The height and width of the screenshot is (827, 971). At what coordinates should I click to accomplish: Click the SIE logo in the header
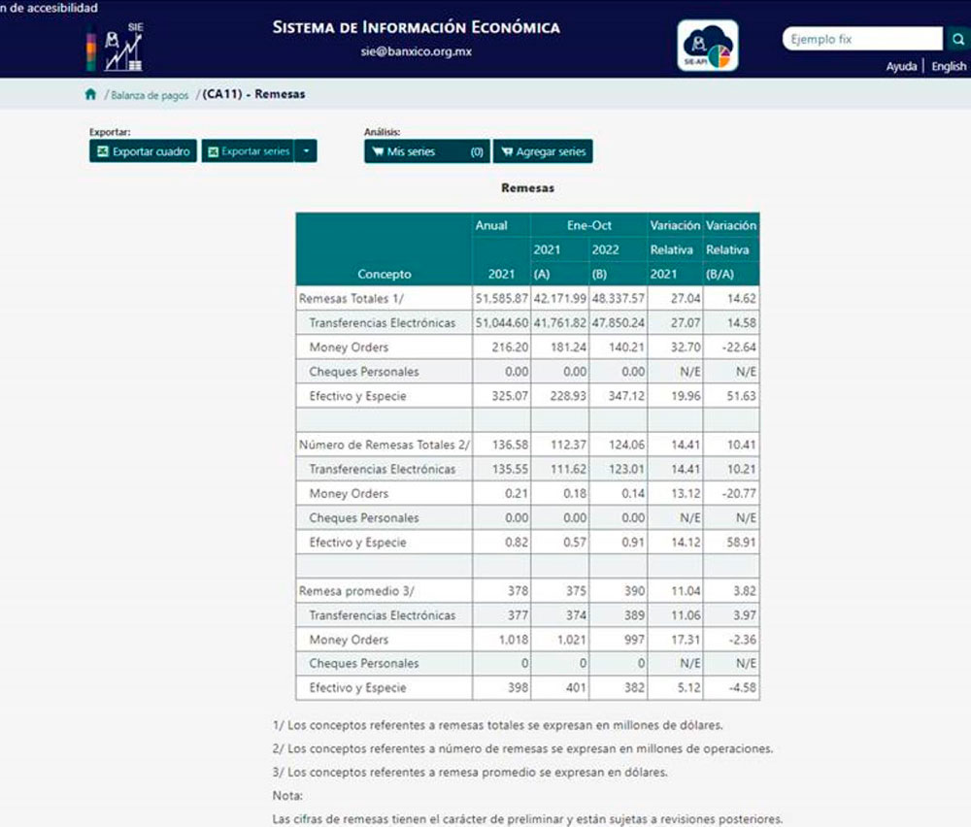coord(116,49)
